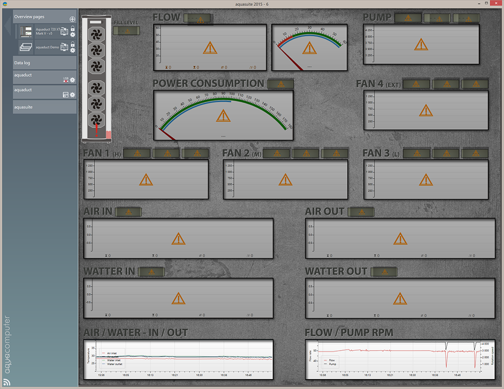Click the Power Consumption gauge
This screenshot has width=504, height=389.
tap(223, 116)
